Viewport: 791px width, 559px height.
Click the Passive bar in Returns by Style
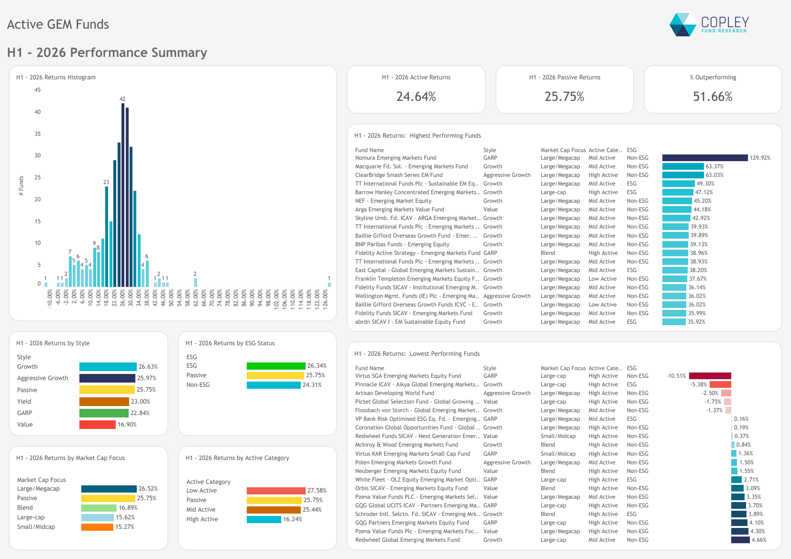(107, 390)
